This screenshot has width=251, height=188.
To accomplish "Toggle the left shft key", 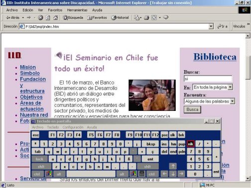I will pyautogui.click(x=41, y=167).
